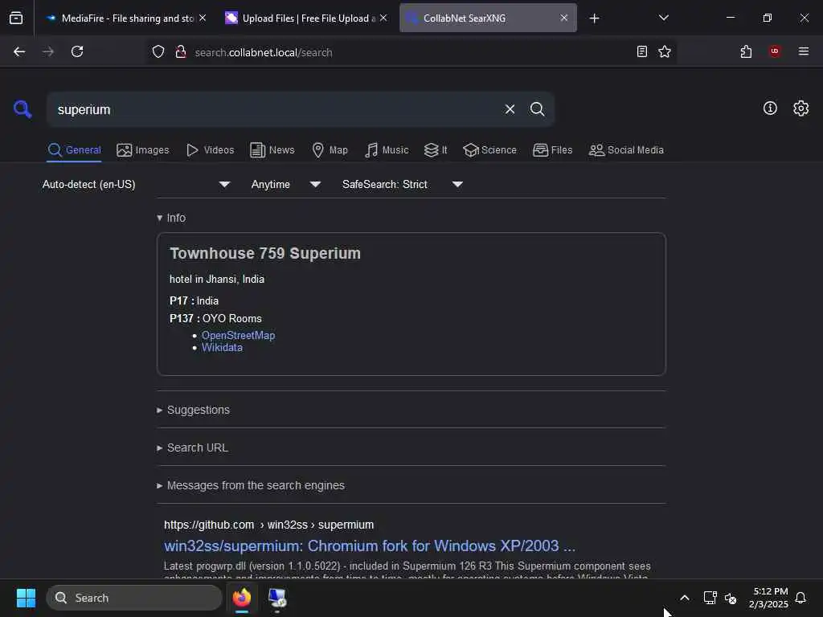
Task: Select the Science search category
Action: click(x=489, y=150)
